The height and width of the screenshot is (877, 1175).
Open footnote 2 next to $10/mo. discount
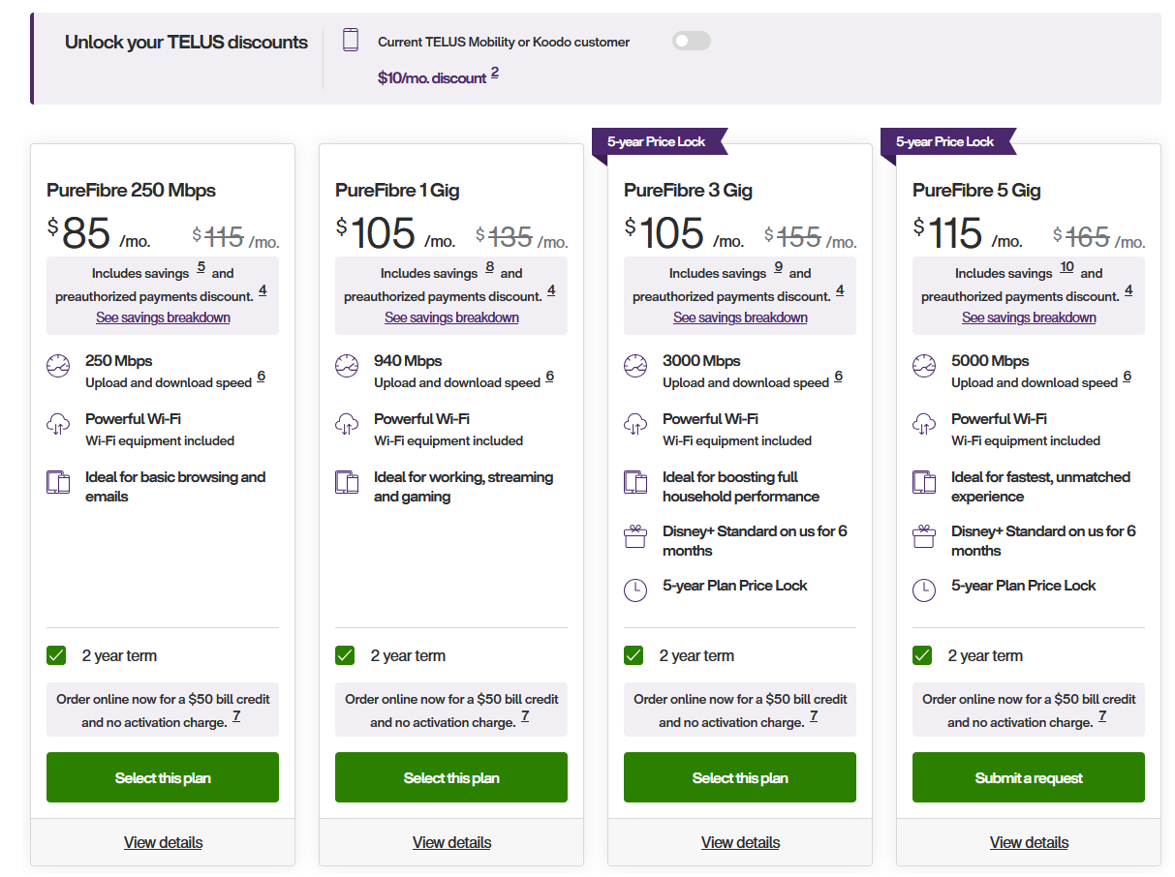coord(495,73)
